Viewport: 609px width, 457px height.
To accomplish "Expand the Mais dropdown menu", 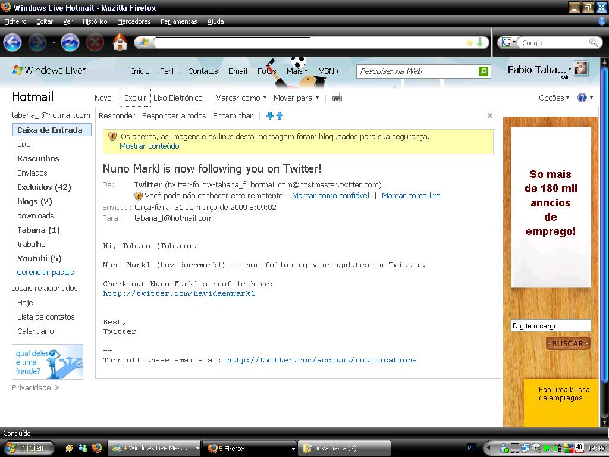I will point(297,71).
